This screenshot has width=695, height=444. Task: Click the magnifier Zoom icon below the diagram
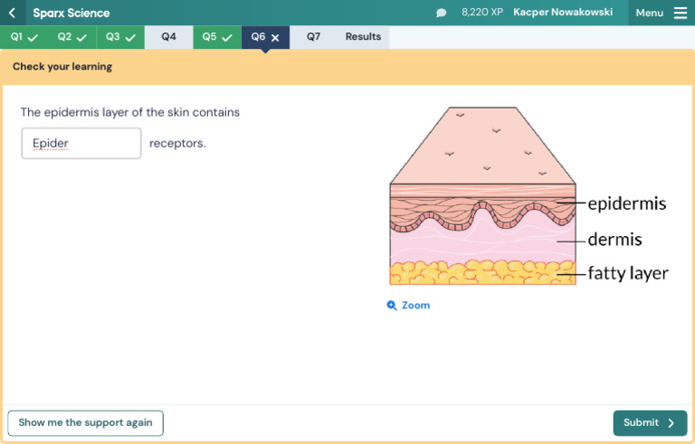pyautogui.click(x=392, y=306)
